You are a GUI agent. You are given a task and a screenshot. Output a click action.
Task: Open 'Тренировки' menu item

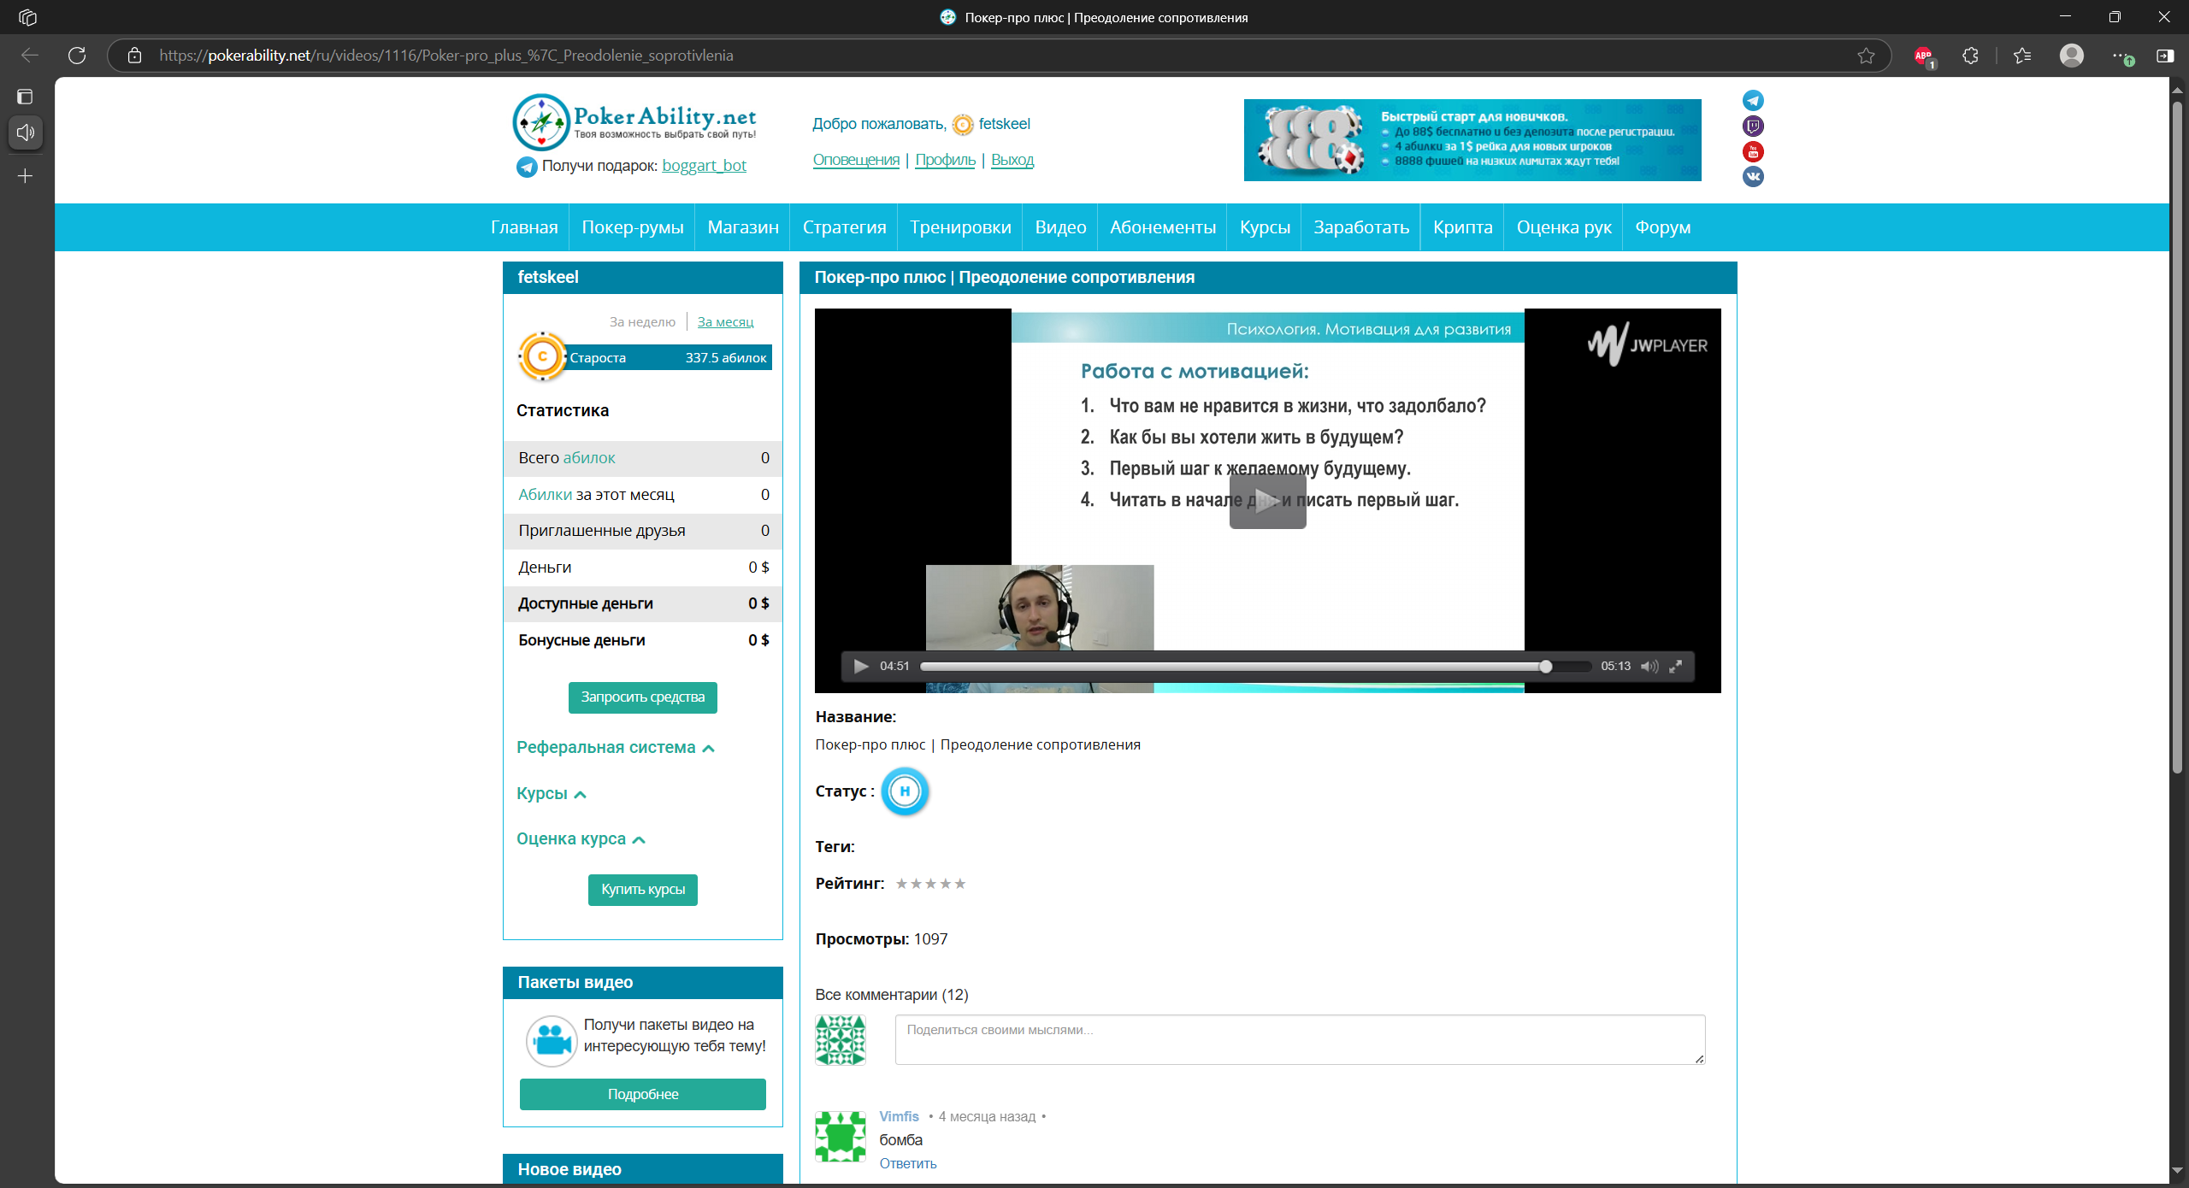[x=960, y=227]
